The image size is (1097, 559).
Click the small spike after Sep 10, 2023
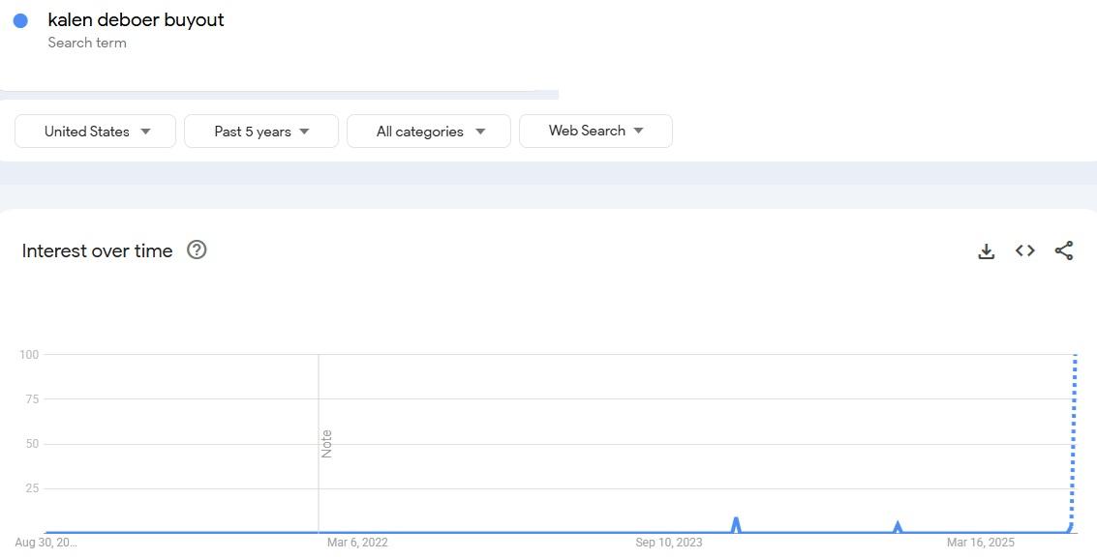pyautogui.click(x=736, y=524)
